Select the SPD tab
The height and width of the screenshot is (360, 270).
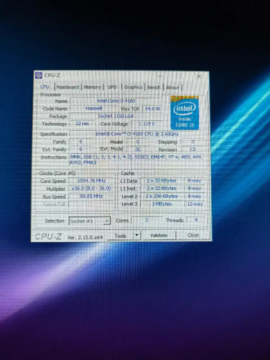[112, 87]
